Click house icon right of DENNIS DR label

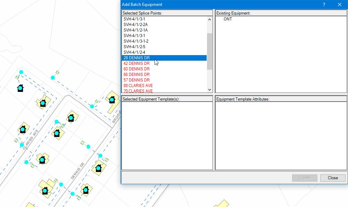98,168
